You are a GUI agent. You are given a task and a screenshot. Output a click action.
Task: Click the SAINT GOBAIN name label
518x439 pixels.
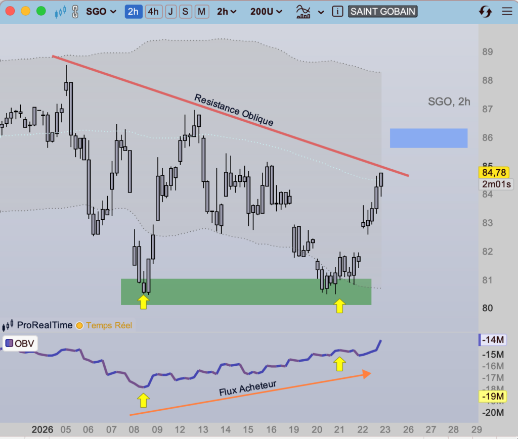click(x=382, y=12)
